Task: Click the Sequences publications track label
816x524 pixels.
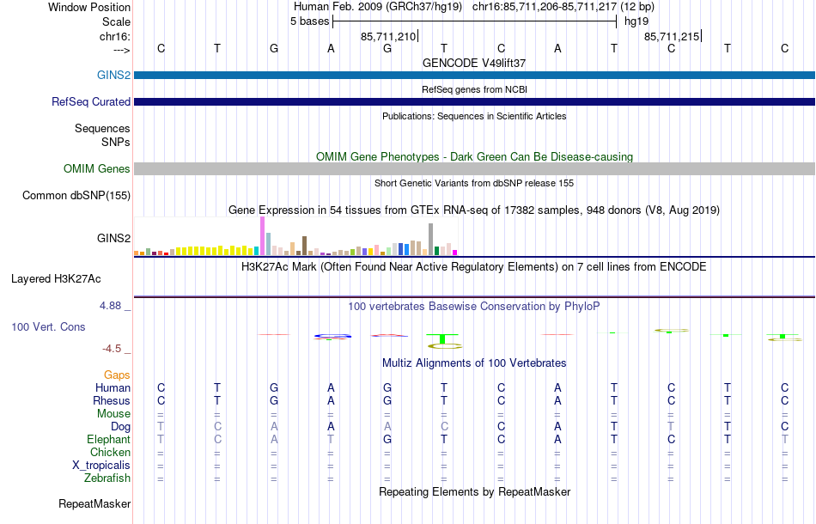Action: point(102,129)
